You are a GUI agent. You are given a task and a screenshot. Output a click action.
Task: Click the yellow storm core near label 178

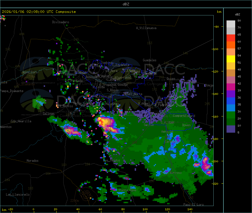[x=104, y=122]
